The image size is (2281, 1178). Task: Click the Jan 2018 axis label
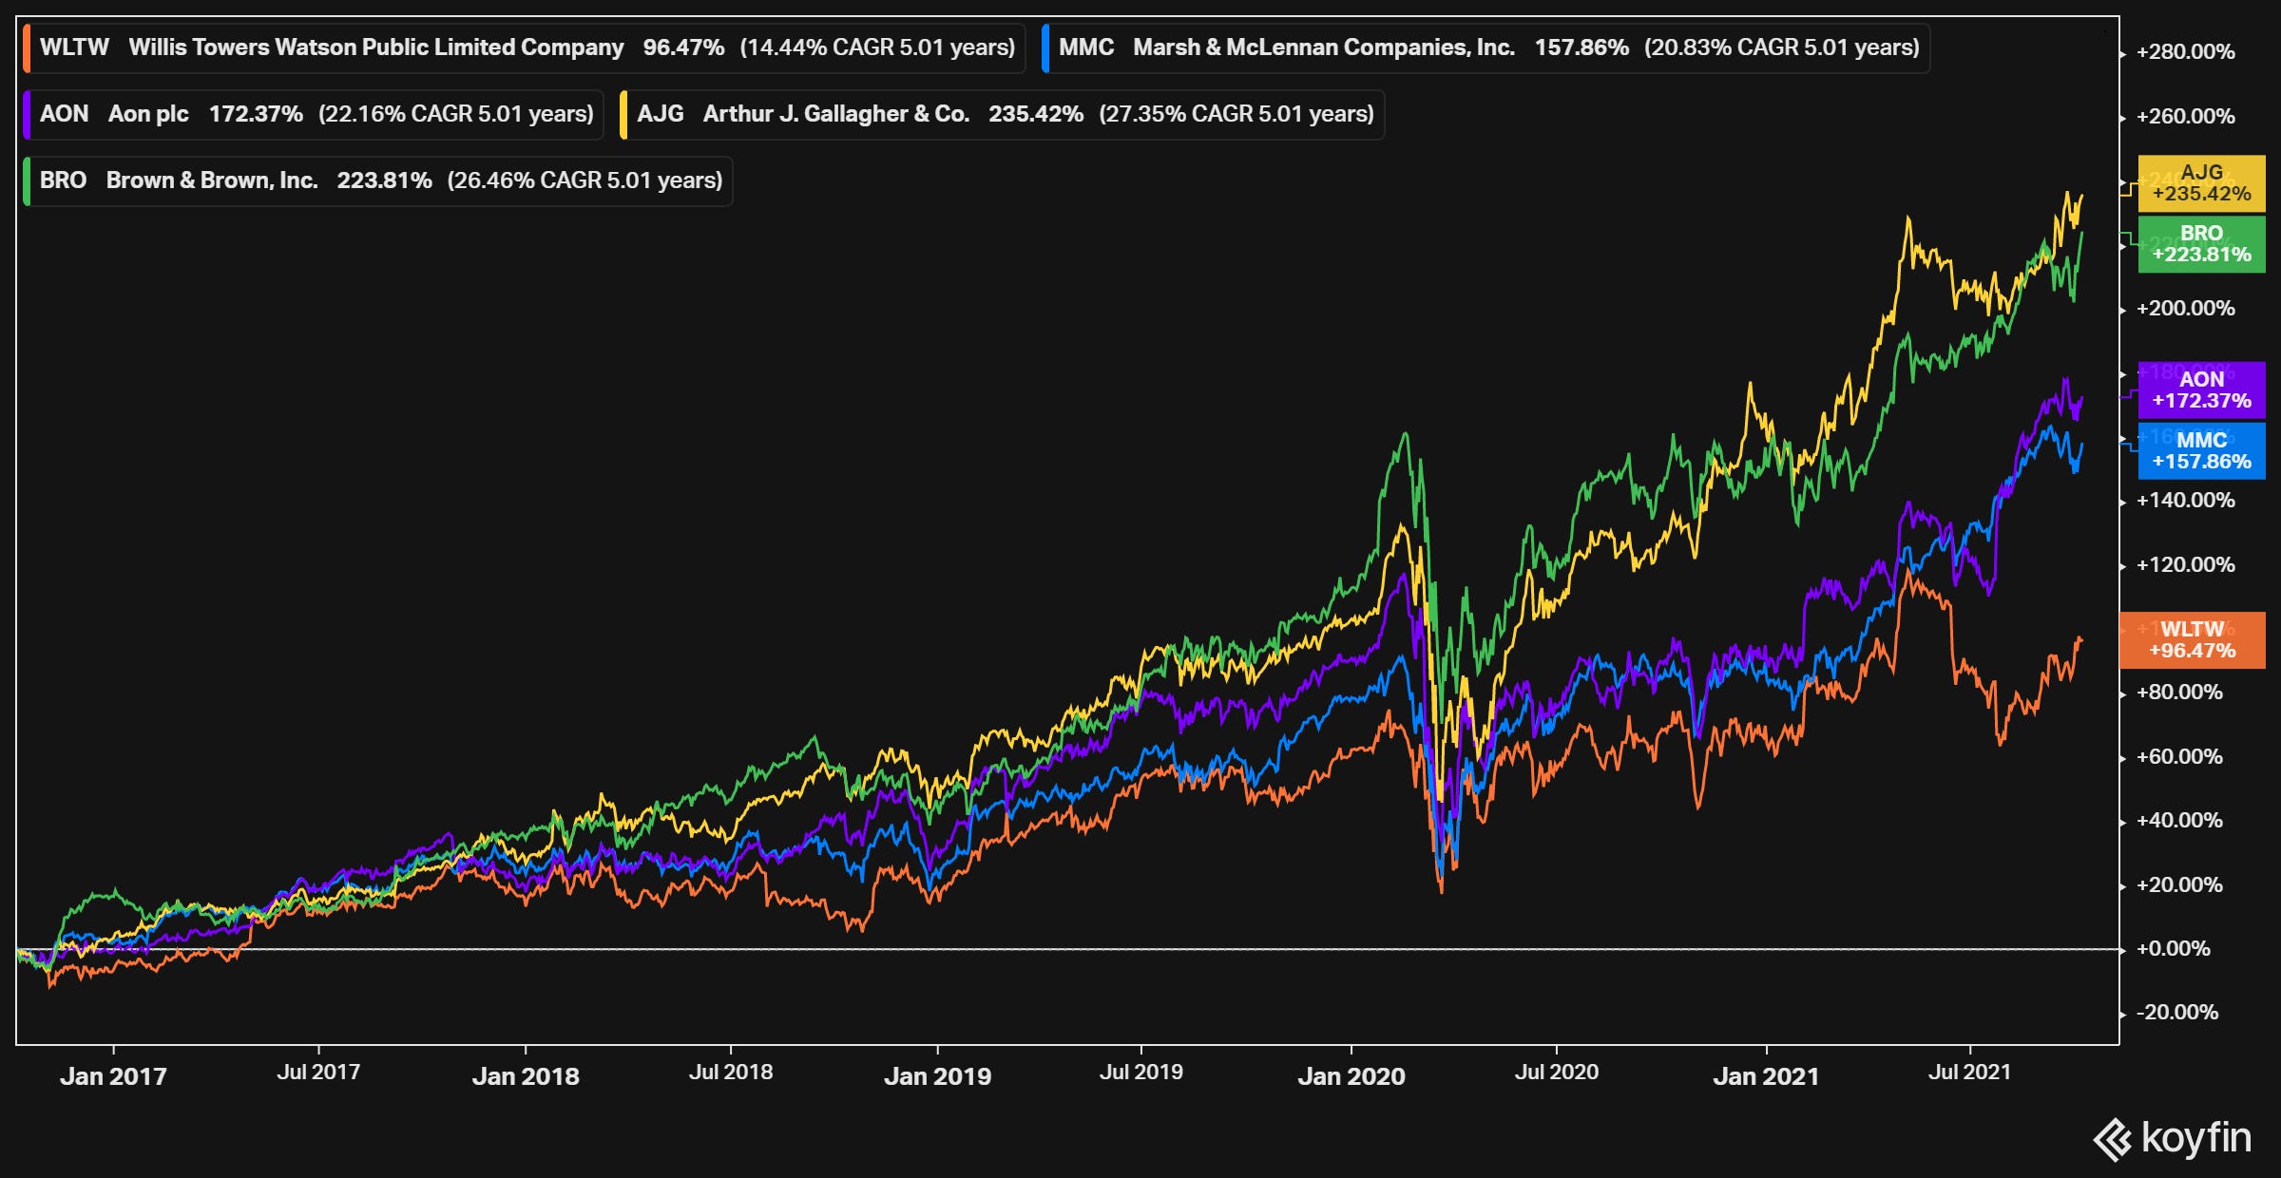click(526, 1076)
